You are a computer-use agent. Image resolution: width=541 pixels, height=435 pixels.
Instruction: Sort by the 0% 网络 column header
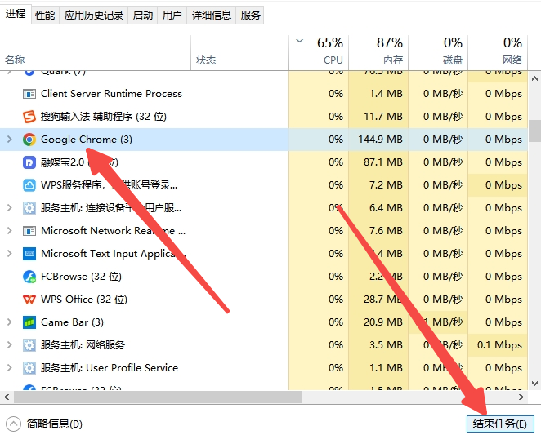(x=498, y=52)
